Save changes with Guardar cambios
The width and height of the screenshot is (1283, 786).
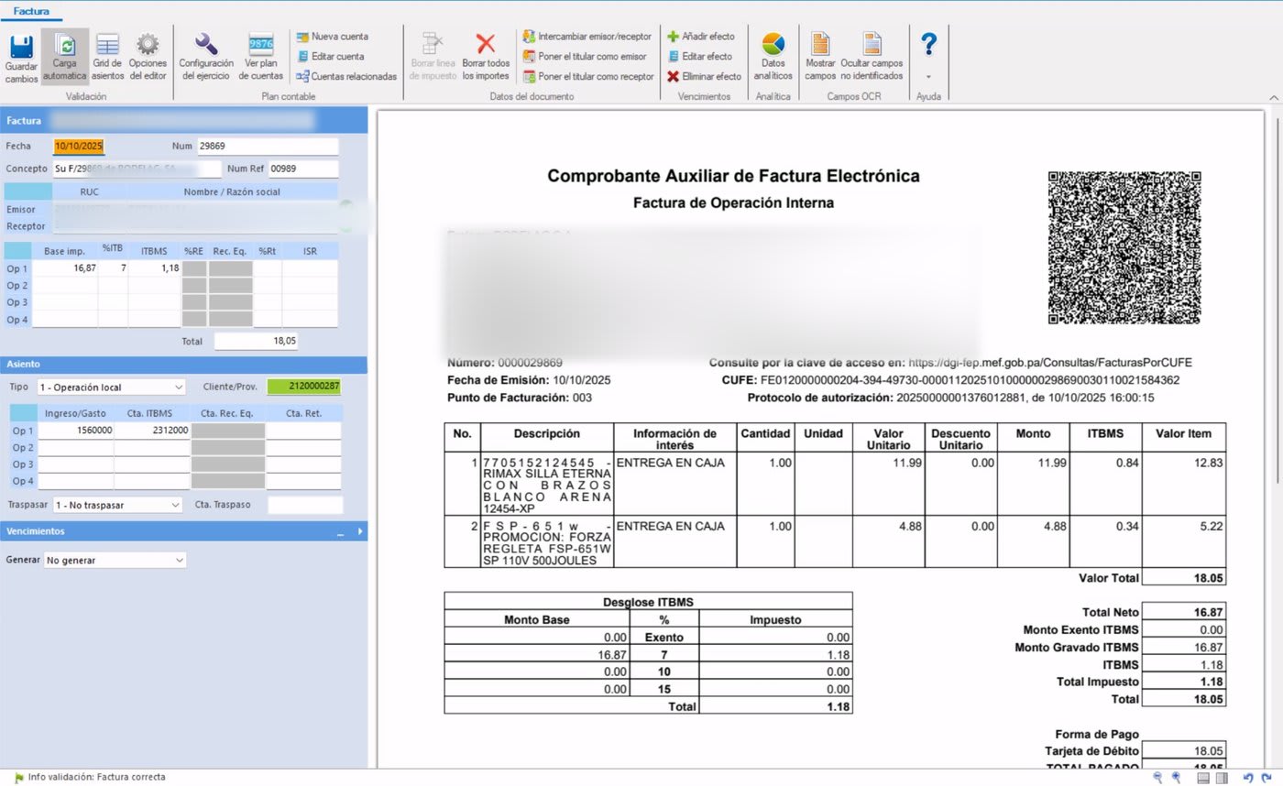coord(21,58)
